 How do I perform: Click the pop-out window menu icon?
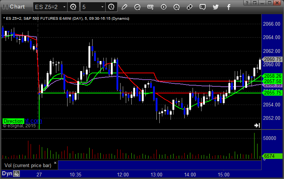[255, 3]
